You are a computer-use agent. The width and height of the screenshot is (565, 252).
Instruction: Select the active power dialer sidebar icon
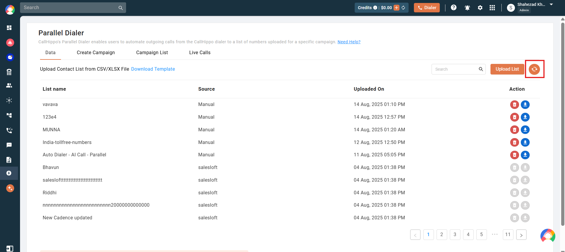click(9, 173)
